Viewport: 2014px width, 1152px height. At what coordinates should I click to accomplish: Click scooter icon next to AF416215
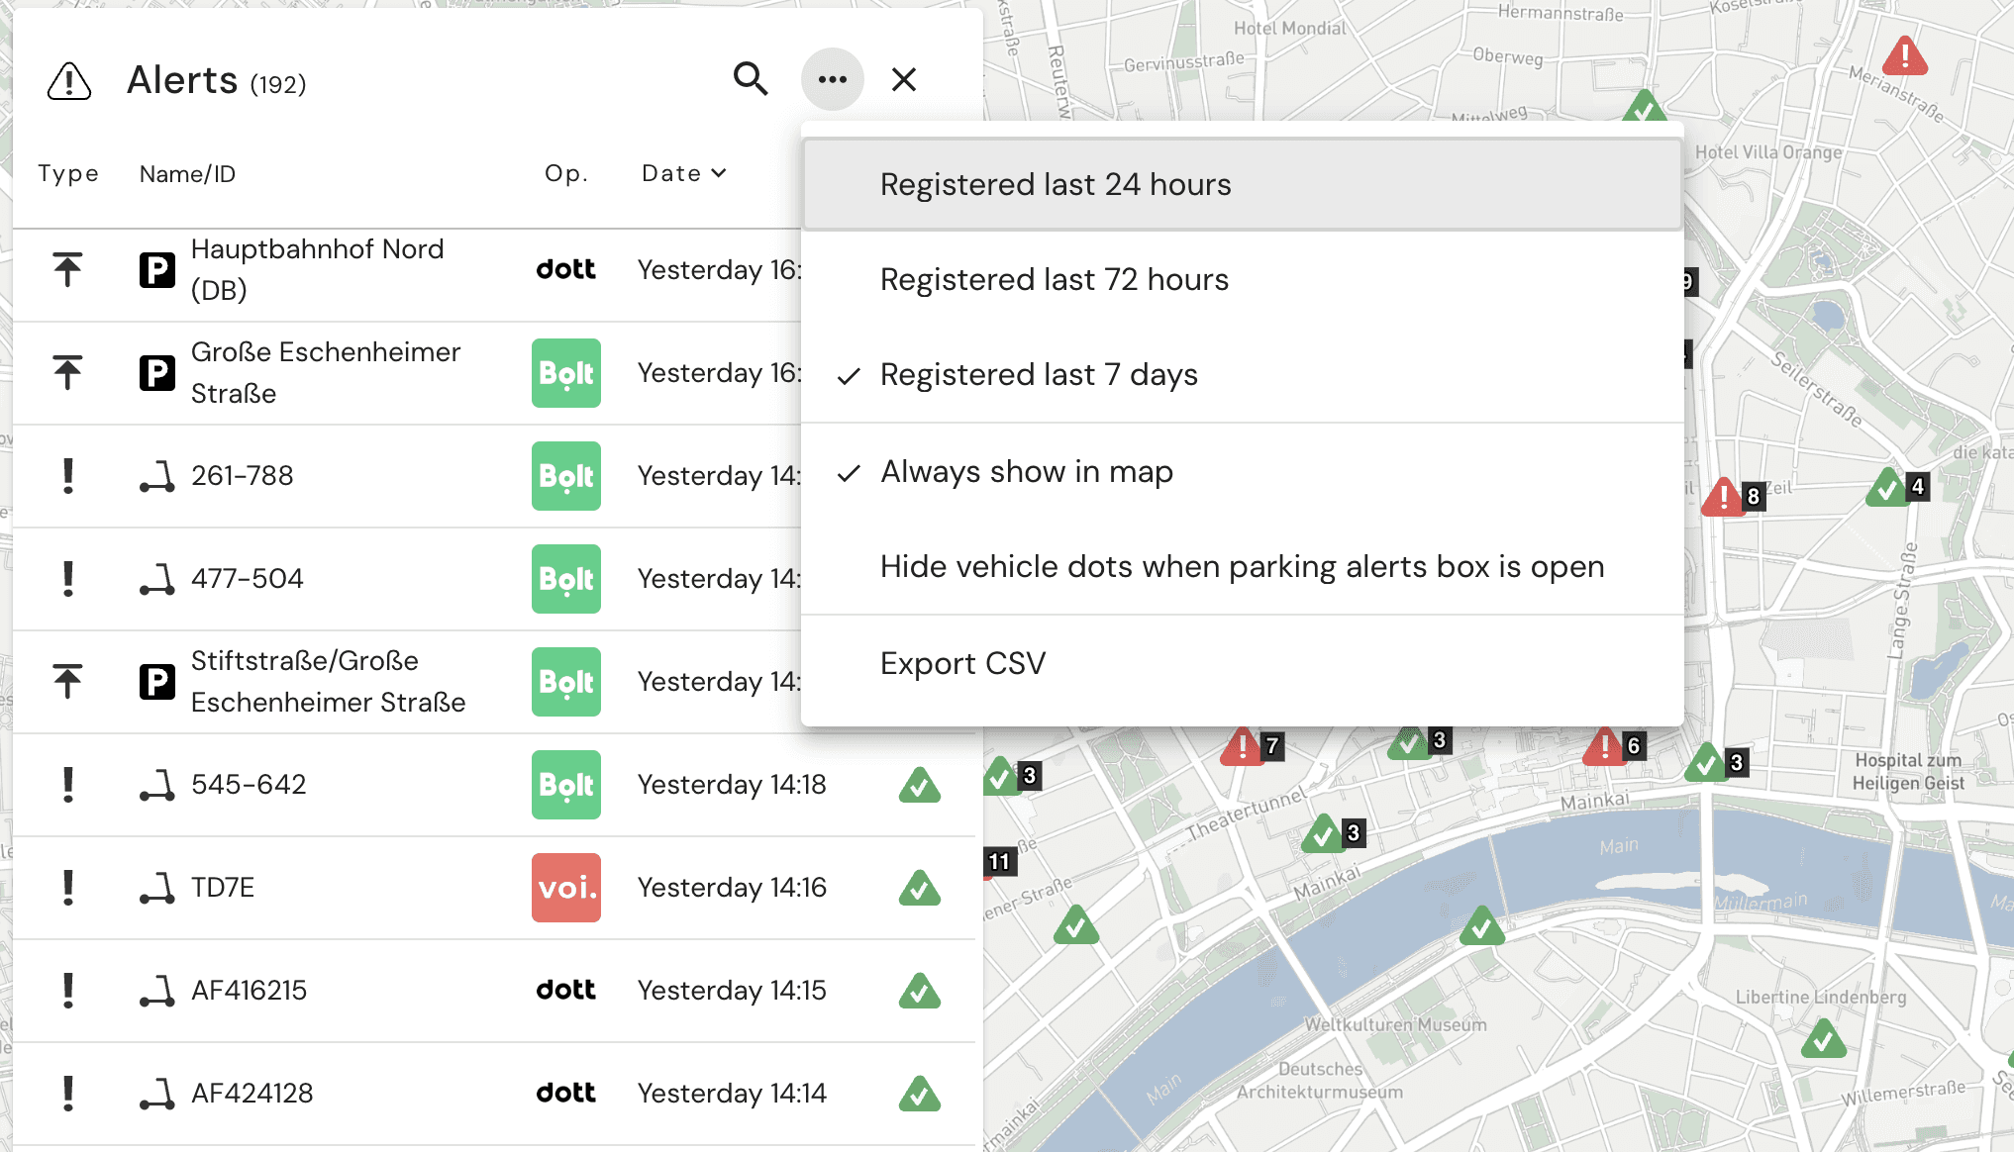pos(156,991)
